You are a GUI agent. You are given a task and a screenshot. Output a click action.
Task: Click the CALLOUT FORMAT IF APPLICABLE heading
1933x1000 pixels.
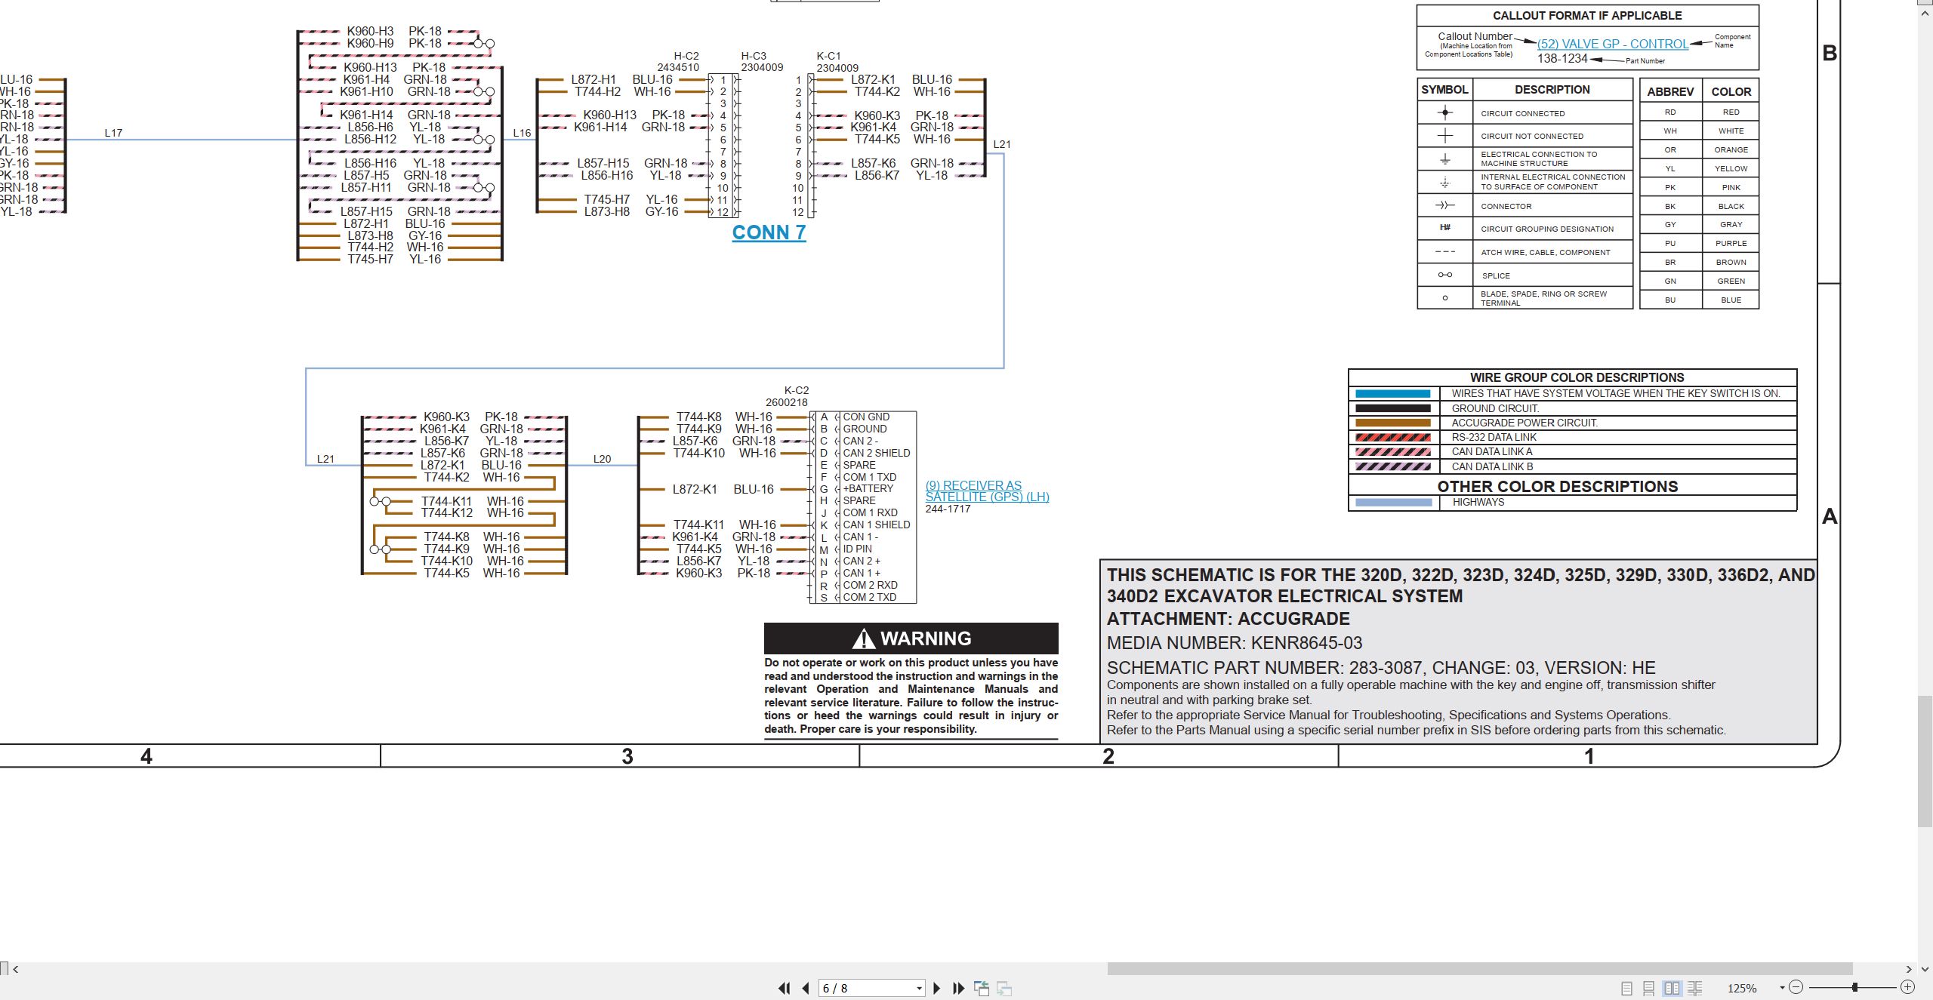pos(1587,15)
